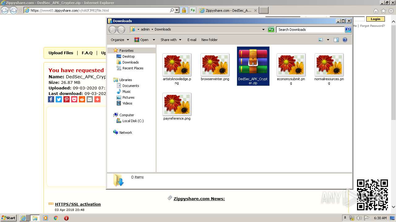Open IE favorites star icon
The height and width of the screenshot is (222, 396).
[x=383, y=11]
